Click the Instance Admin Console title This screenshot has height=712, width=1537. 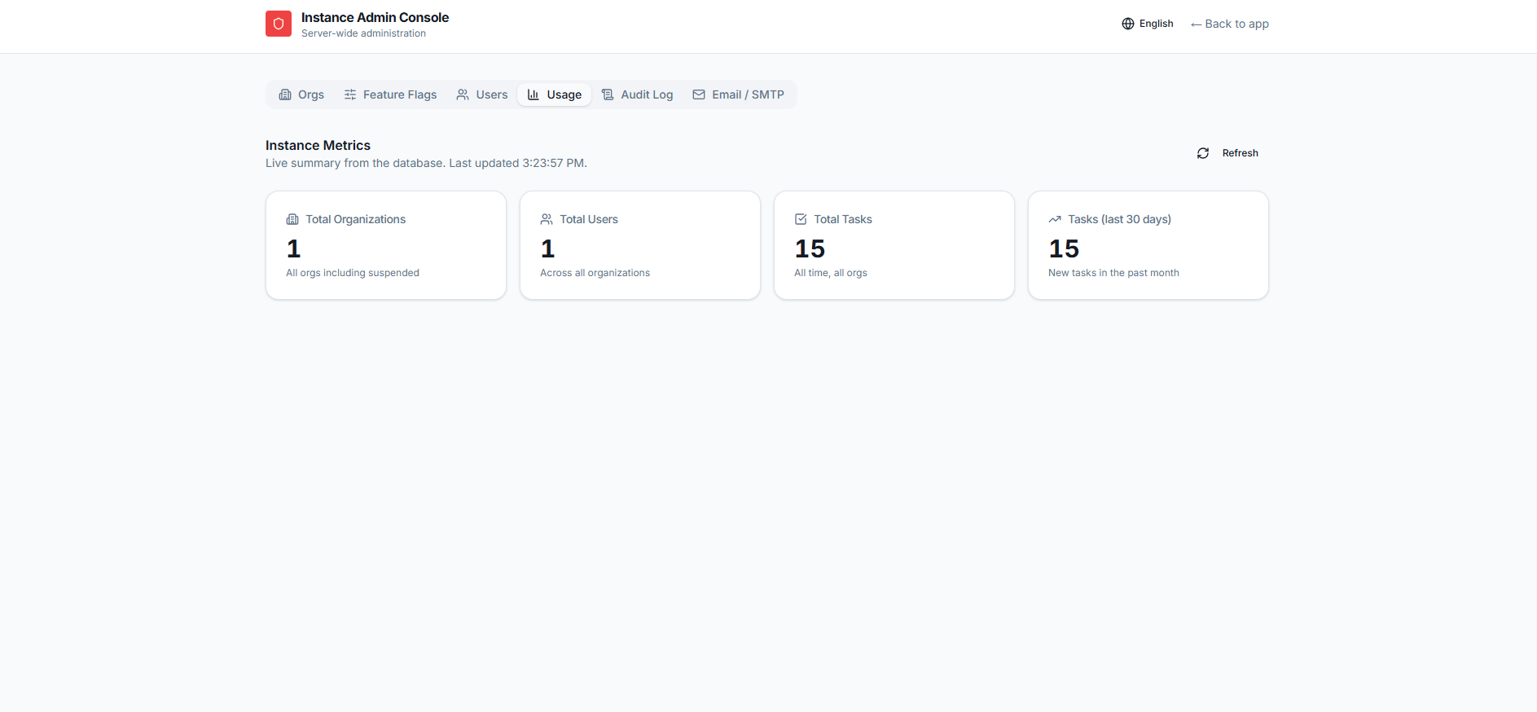point(375,17)
